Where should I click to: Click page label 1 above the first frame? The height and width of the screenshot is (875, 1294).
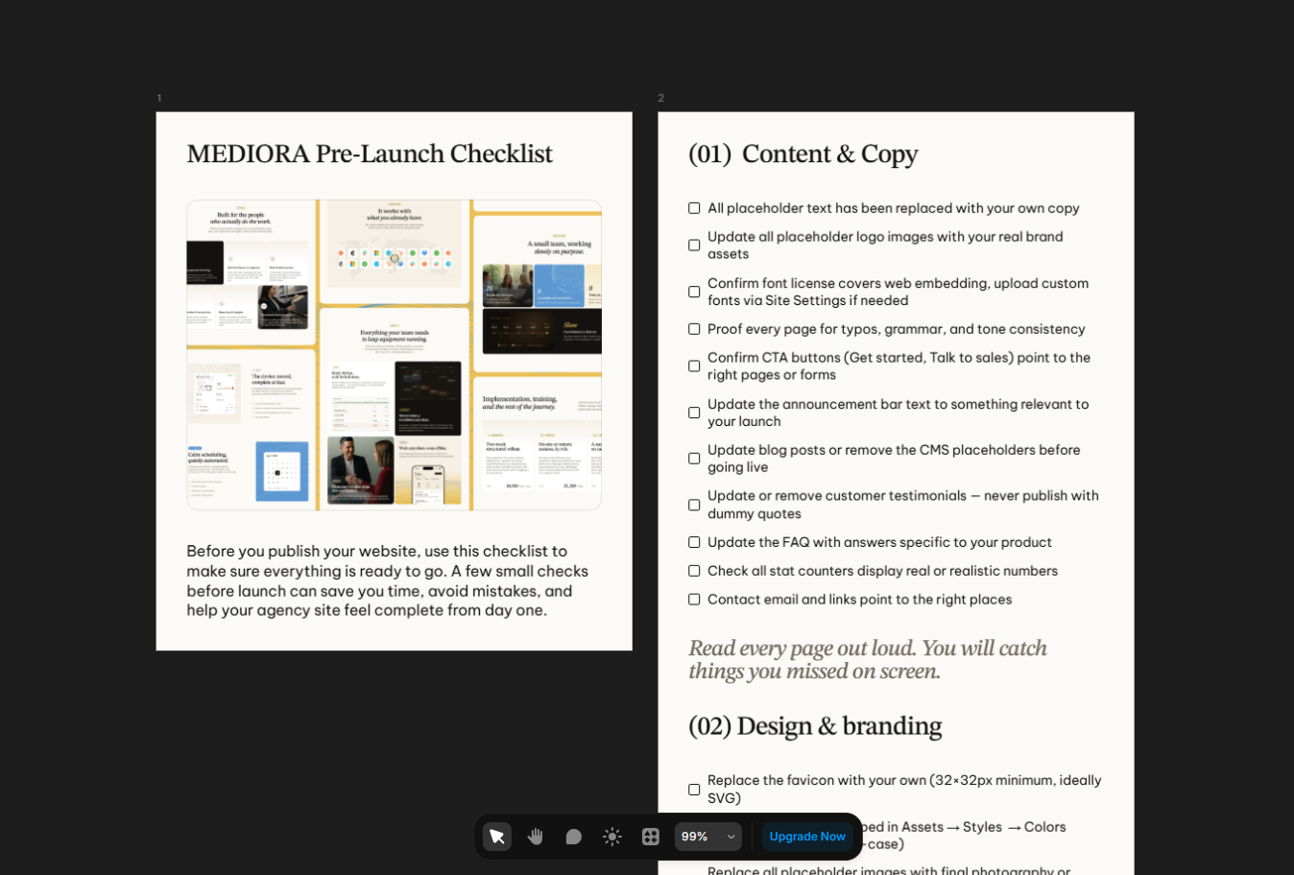pyautogui.click(x=159, y=98)
